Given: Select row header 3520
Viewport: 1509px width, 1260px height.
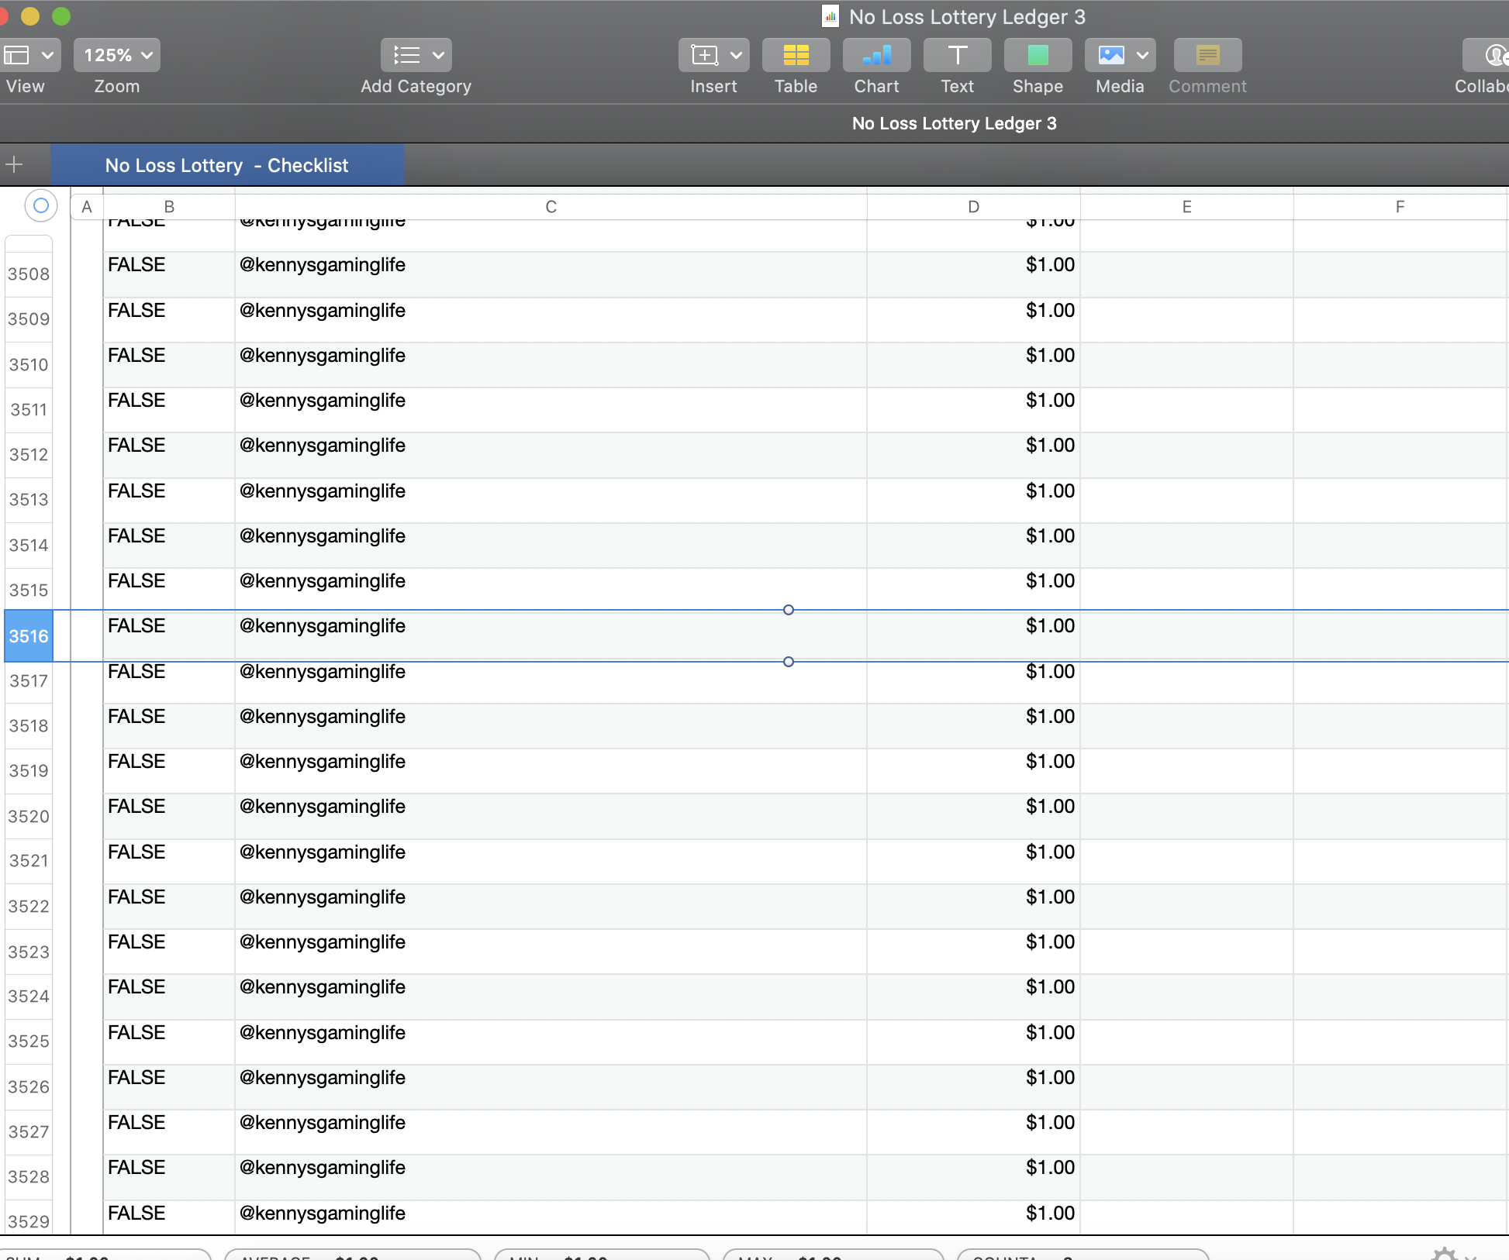Looking at the screenshot, I should 29,817.
